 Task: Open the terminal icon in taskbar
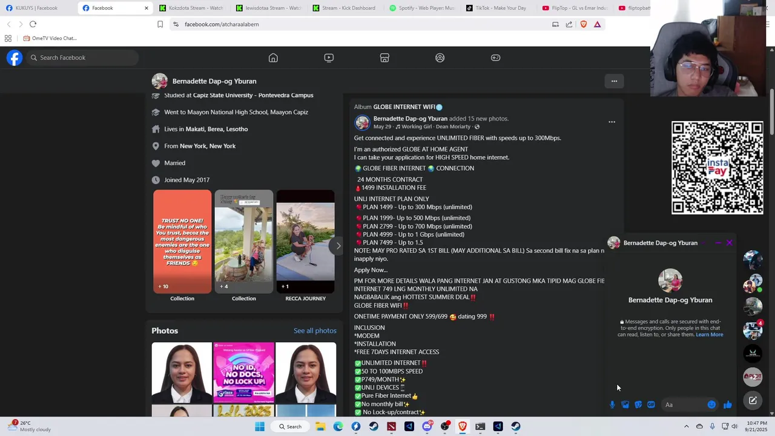[480, 426]
